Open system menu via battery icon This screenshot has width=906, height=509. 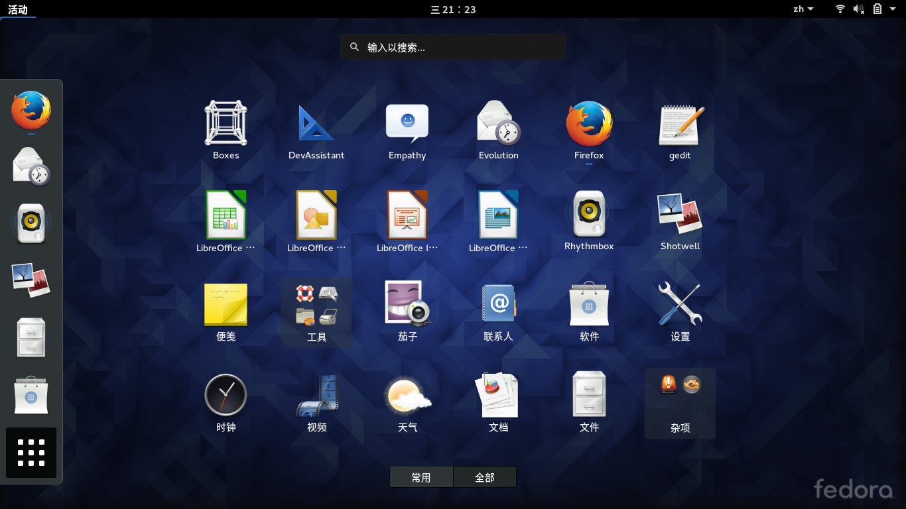[x=877, y=9]
